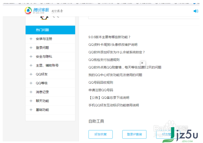Click the speaker announcement icon

point(196,11)
